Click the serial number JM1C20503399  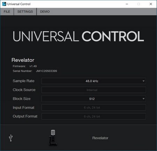pyautogui.click(x=46, y=71)
